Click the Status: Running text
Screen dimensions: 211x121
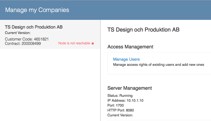coord(120,96)
